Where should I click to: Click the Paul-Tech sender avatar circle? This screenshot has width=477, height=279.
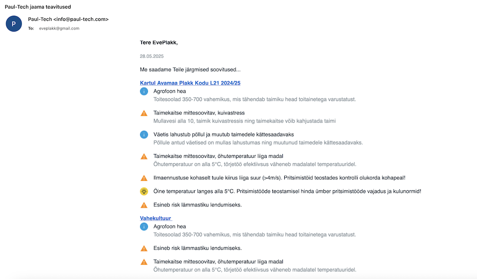click(14, 24)
